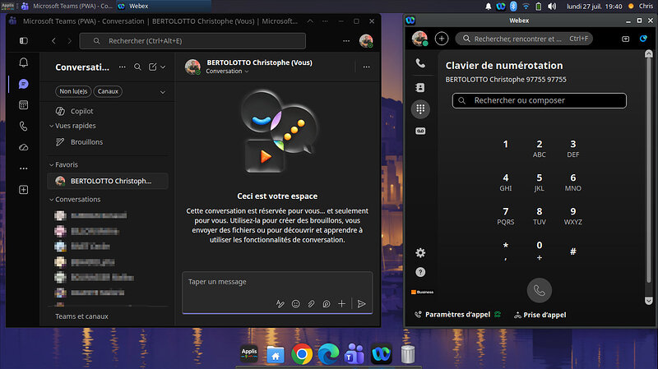Open emoji picker in message box
The width and height of the screenshot is (658, 369).
(296, 303)
